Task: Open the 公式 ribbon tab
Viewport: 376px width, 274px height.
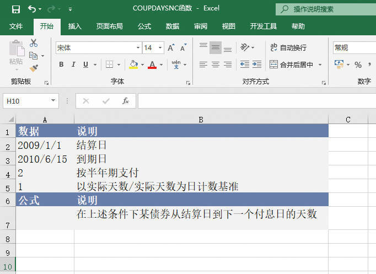Action: [144, 26]
